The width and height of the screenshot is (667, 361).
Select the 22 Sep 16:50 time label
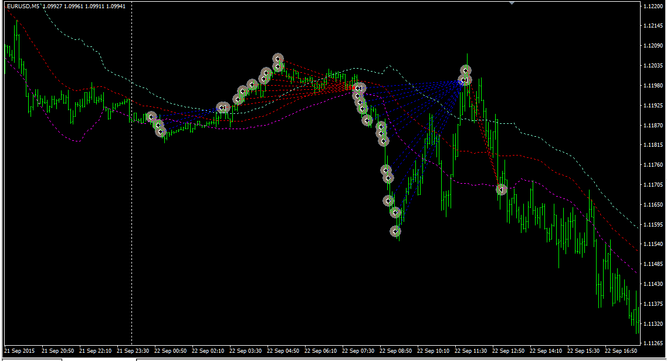coord(621,351)
